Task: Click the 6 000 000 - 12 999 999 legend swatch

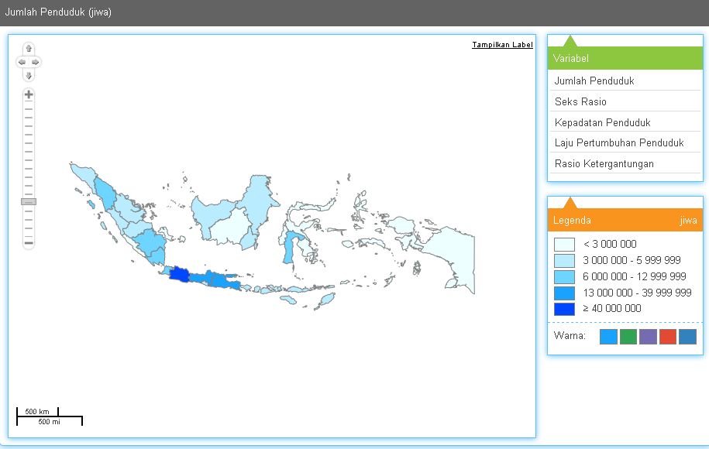Action: [564, 277]
